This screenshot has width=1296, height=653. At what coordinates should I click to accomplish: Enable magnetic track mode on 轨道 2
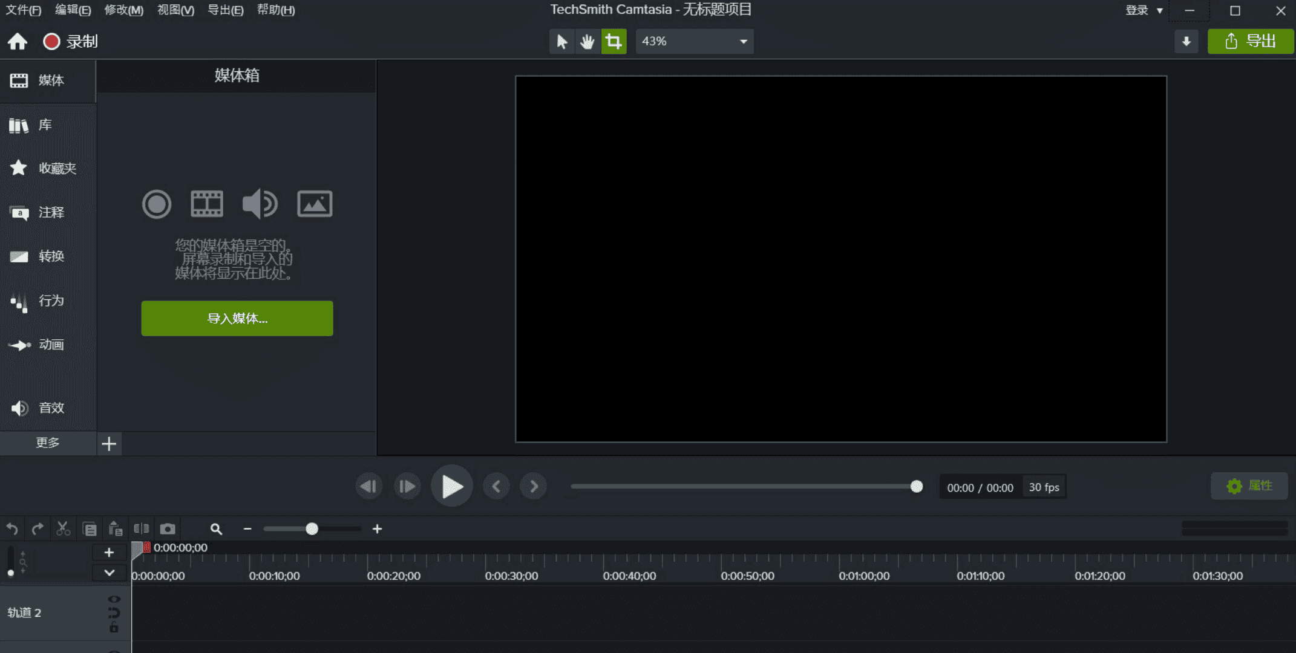114,612
